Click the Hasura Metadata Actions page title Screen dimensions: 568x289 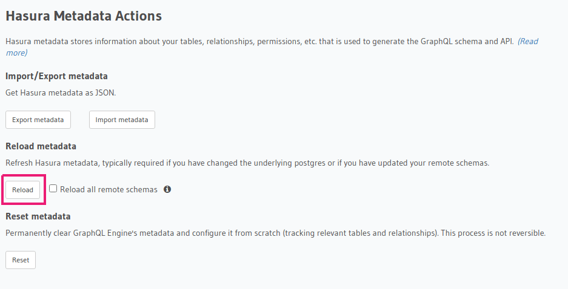(x=84, y=16)
